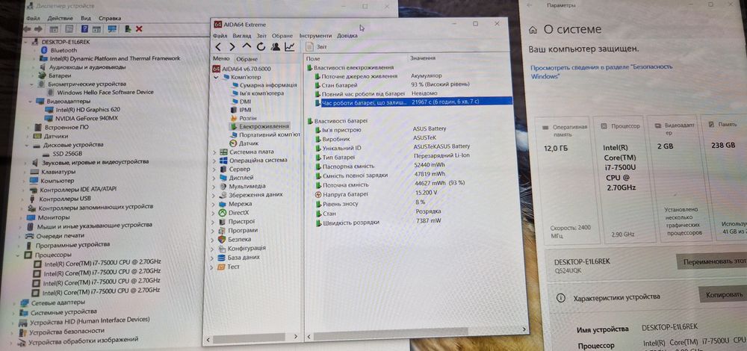Open Вигляд menu in AIDA64
This screenshot has height=351, width=747.
pos(243,36)
